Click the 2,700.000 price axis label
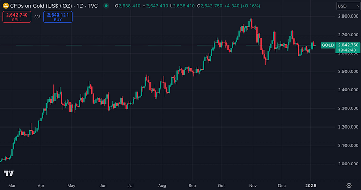The width and height of the screenshot is (361, 190). coord(348,35)
